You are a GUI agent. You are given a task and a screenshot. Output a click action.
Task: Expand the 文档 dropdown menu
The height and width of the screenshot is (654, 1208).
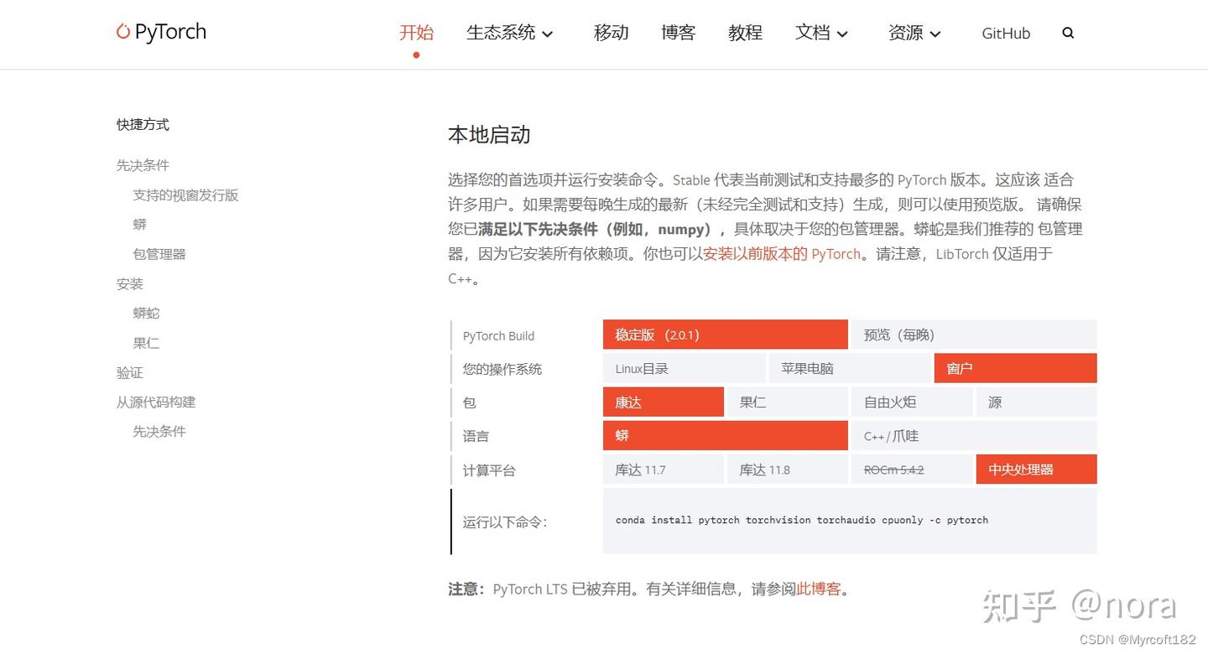point(821,34)
